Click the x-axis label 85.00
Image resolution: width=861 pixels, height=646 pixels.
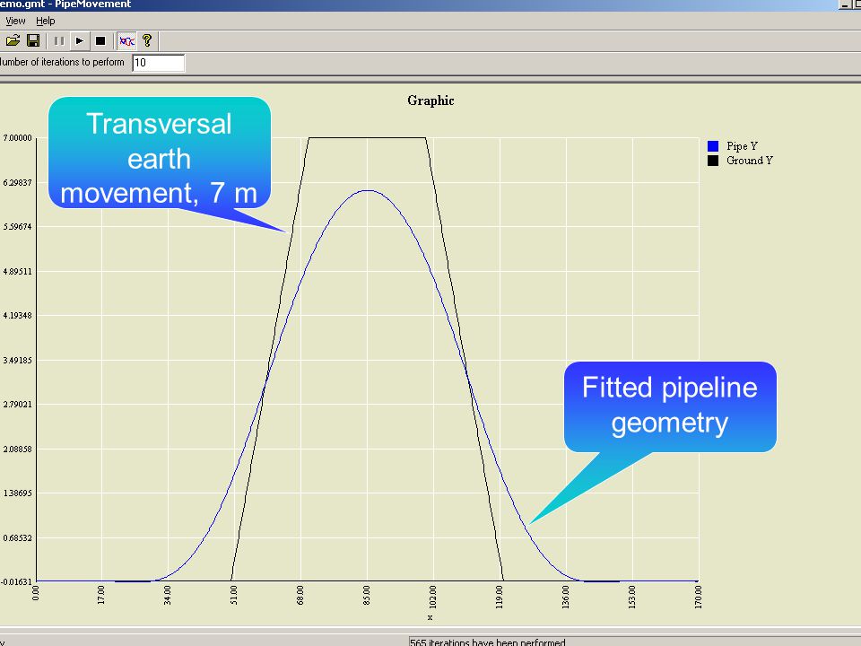pos(366,596)
